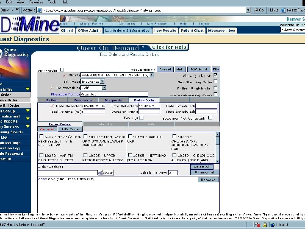The image size is (305, 229).
Task: Switch to the Office Admin tab
Action: [x=89, y=31]
